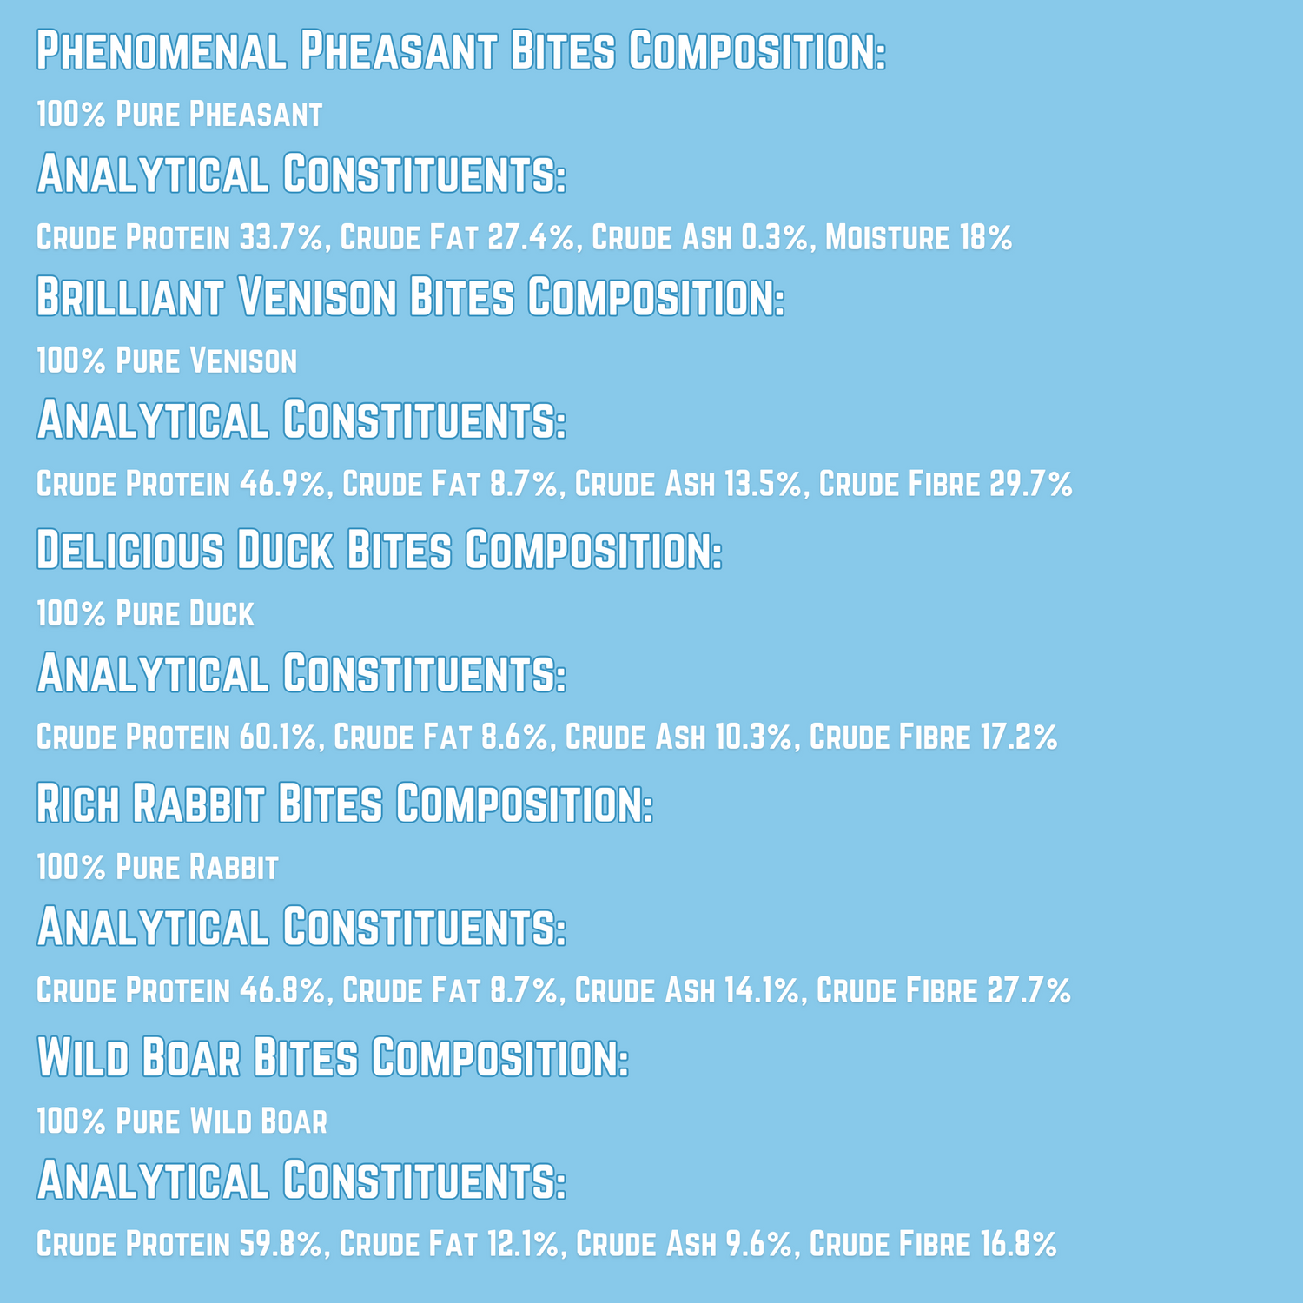Image resolution: width=1303 pixels, height=1303 pixels.
Task: Select the 100% Pure Wild Boar text
Action: click(182, 1121)
